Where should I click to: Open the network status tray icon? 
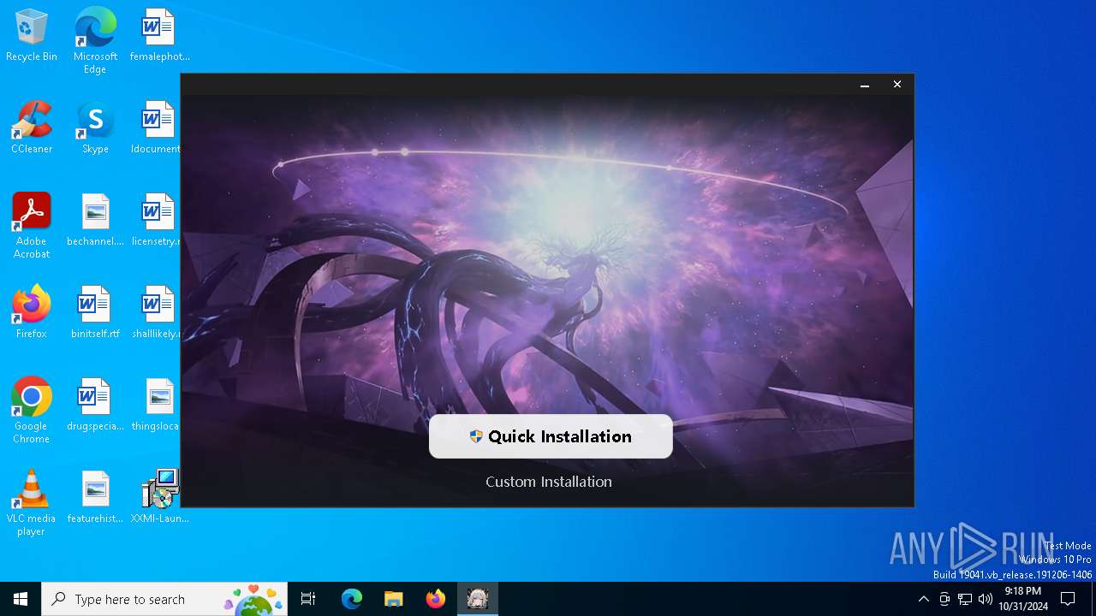[965, 599]
